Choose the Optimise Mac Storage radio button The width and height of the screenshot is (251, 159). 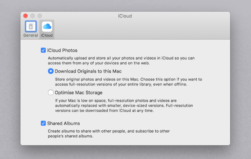click(51, 92)
